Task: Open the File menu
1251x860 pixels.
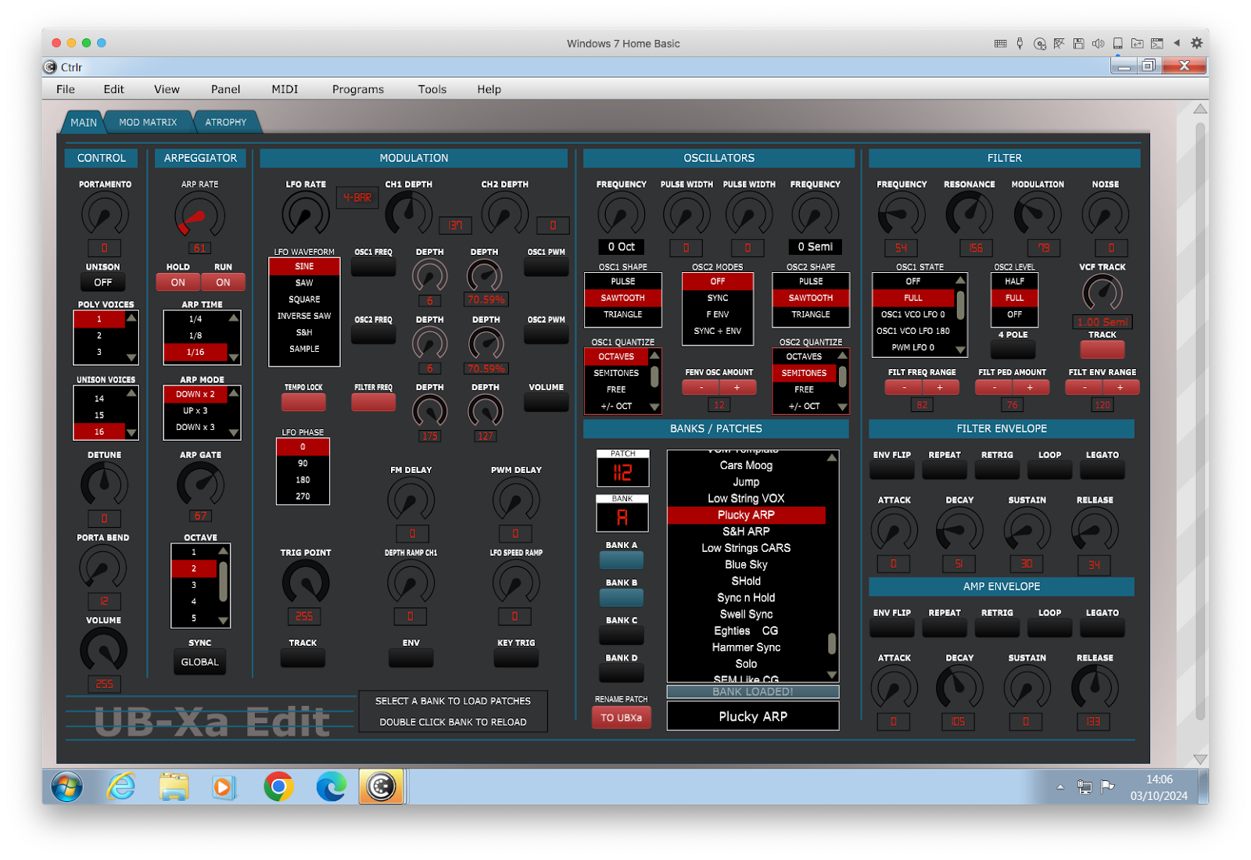Action: [66, 89]
